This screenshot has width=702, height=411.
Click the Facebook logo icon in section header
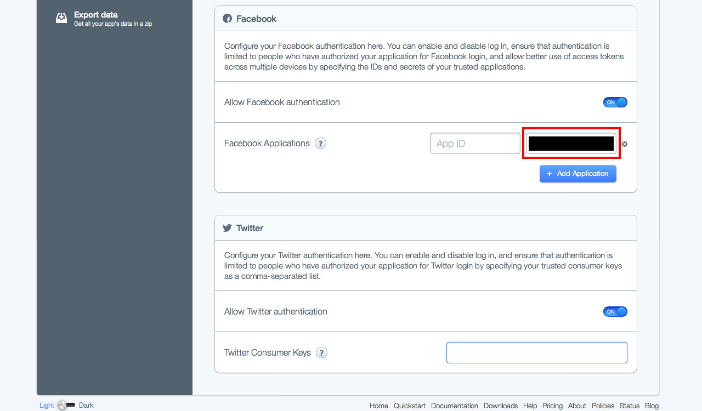pyautogui.click(x=227, y=19)
